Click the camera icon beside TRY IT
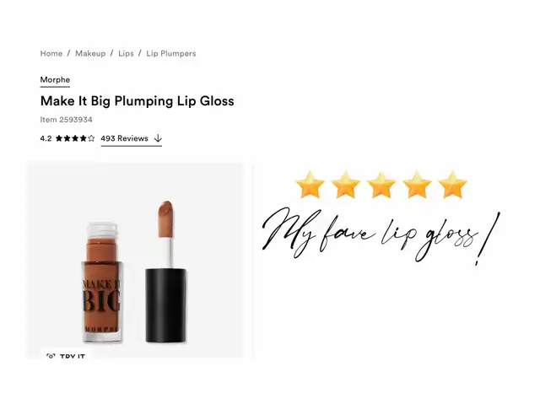This screenshot has width=540, height=404. 51,356
